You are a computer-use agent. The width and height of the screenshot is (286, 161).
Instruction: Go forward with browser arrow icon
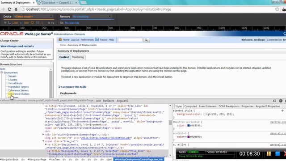(x=3, y=9)
